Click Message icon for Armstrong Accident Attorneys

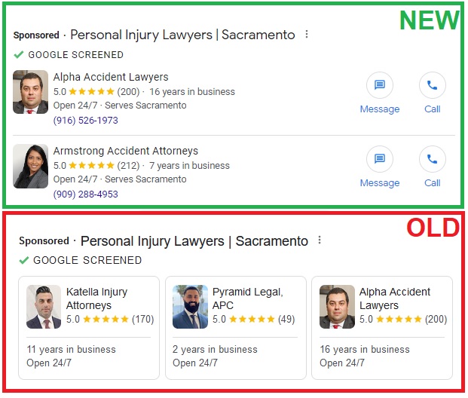coord(380,159)
